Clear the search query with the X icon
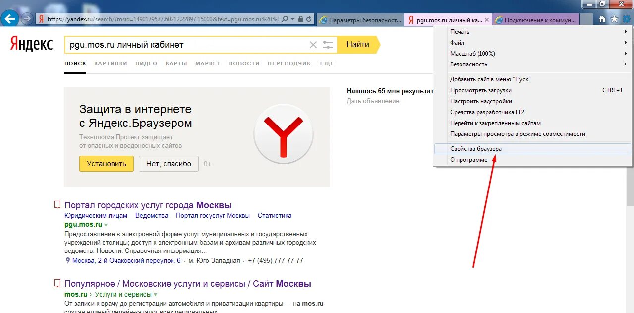The height and width of the screenshot is (313, 634). point(313,45)
